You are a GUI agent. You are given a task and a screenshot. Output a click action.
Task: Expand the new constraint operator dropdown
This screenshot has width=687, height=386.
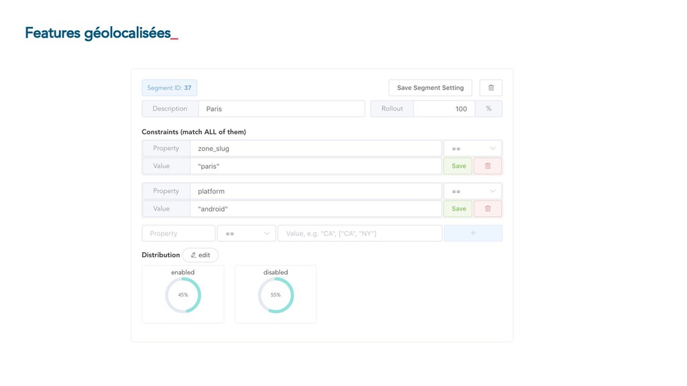(246, 233)
